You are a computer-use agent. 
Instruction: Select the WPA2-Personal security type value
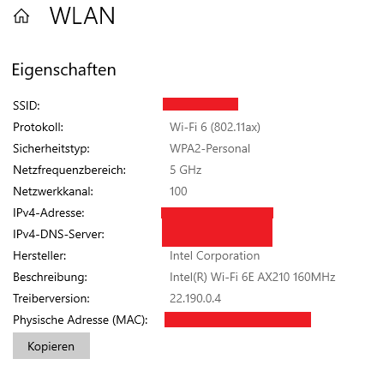tap(210, 148)
